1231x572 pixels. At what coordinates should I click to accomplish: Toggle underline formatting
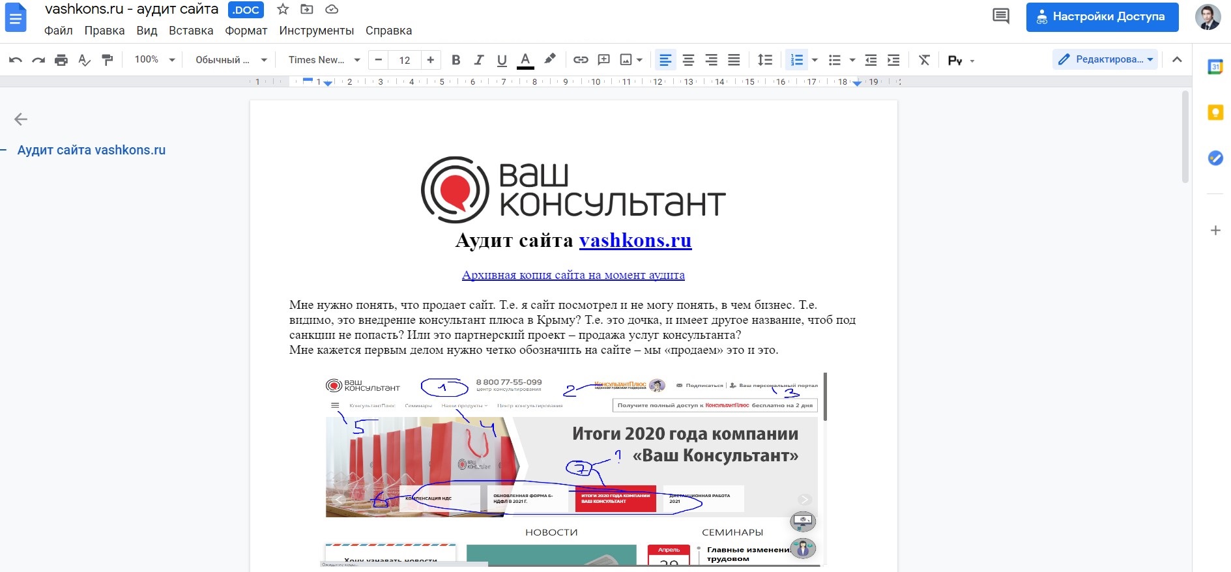click(x=502, y=60)
